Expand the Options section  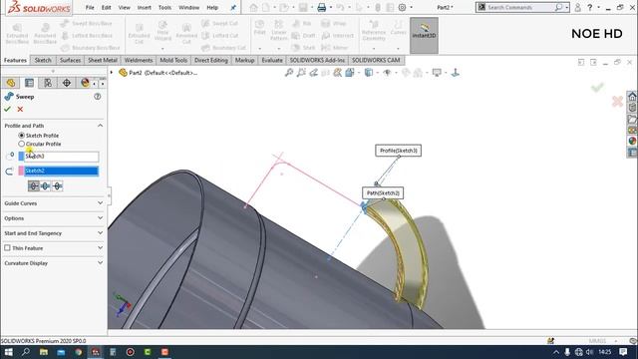click(100, 218)
